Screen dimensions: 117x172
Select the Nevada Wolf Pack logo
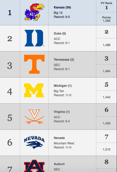coord(34,143)
